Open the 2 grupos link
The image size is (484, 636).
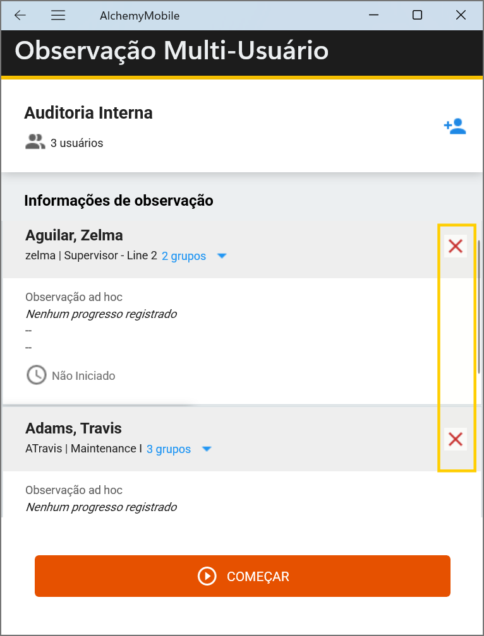[x=184, y=256]
